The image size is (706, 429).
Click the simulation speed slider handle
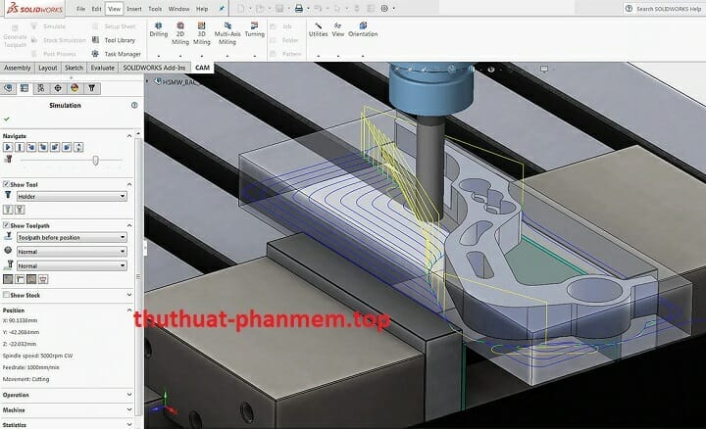pyautogui.click(x=95, y=159)
